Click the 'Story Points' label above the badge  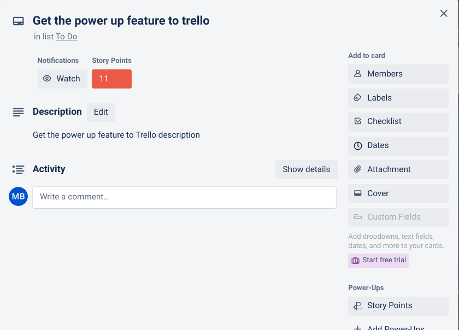pyautogui.click(x=111, y=60)
